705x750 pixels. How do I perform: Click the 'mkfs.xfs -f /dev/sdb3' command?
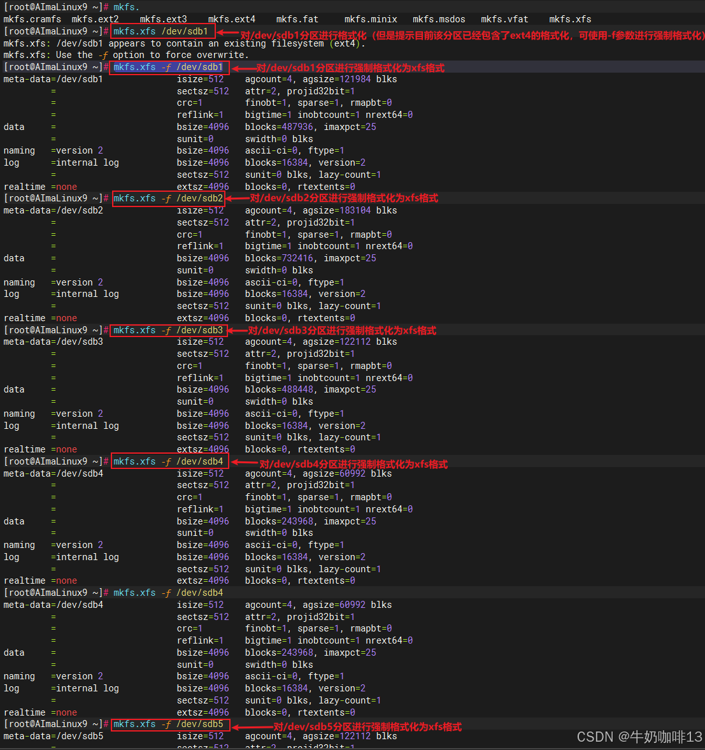click(168, 331)
